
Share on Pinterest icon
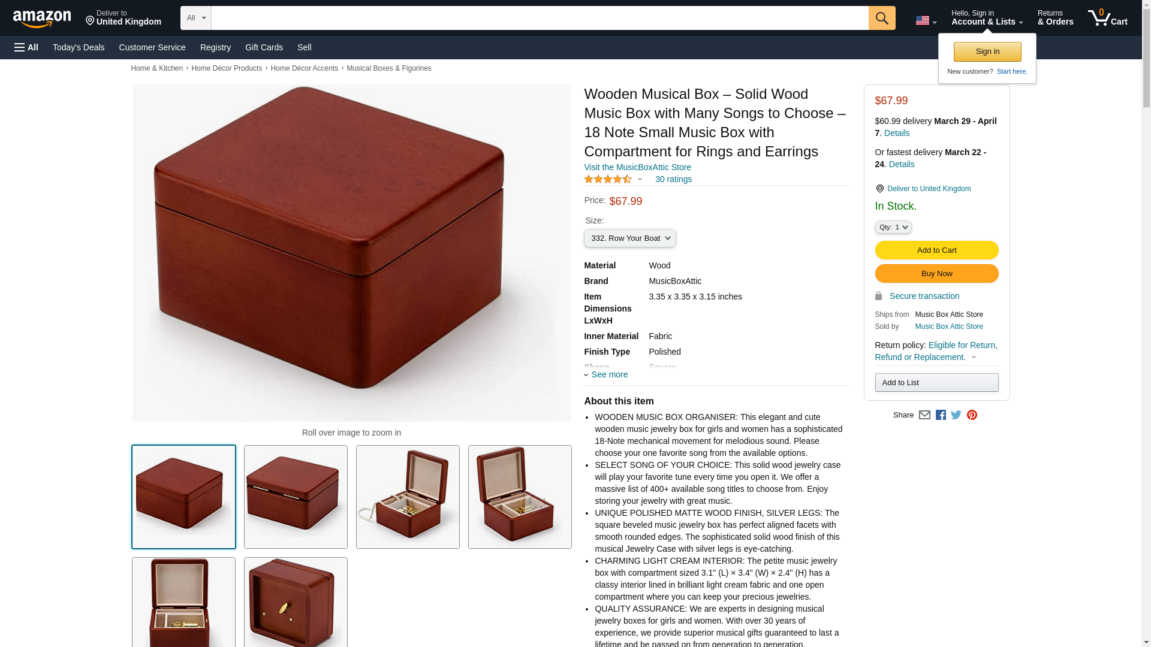point(972,415)
